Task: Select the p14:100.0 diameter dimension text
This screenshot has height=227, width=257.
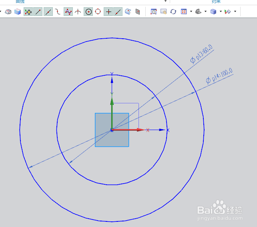Action: click(219, 76)
